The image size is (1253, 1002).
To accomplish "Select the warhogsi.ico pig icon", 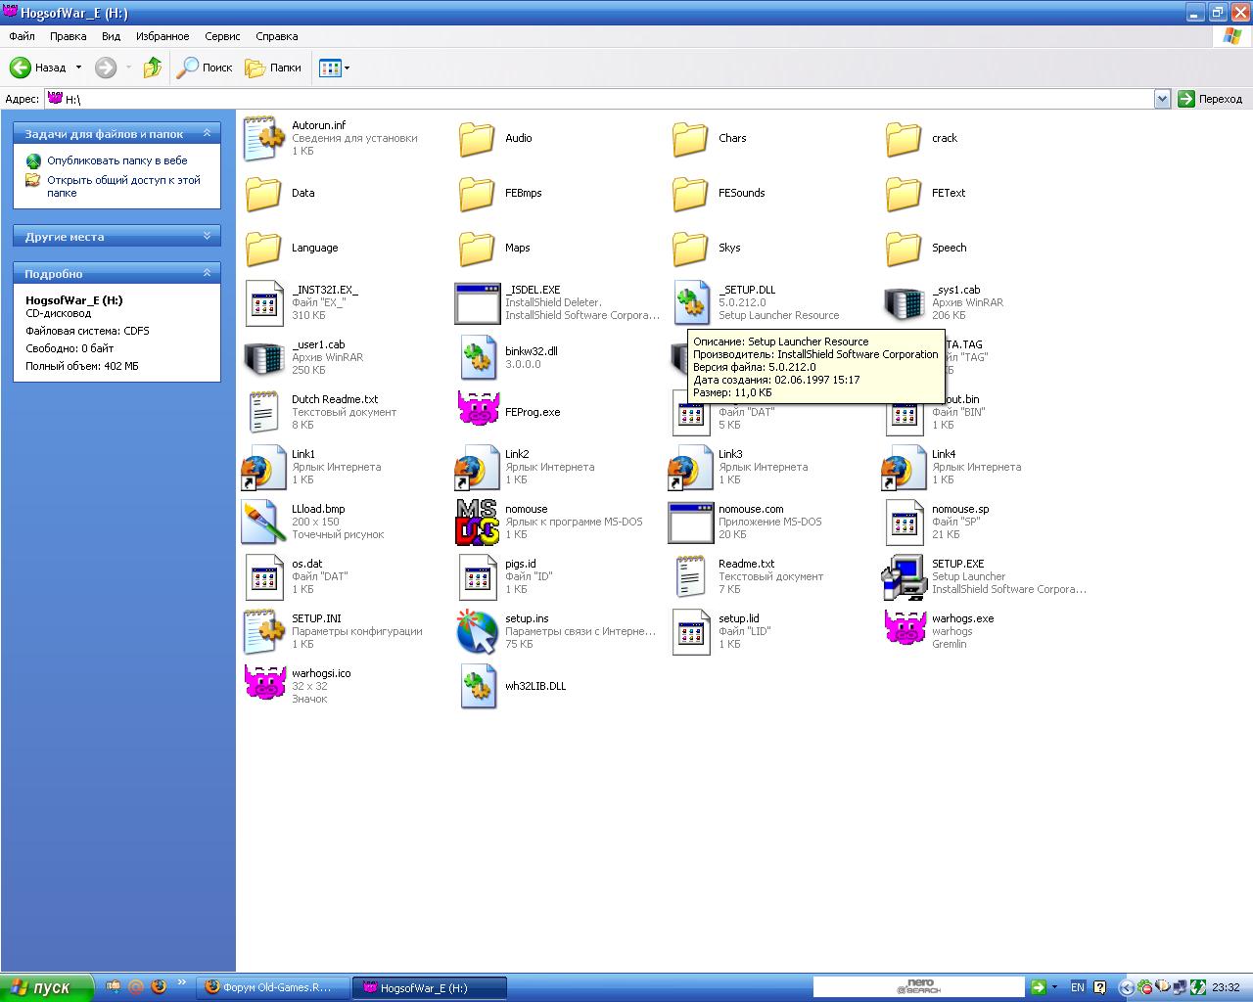I will coord(264,683).
